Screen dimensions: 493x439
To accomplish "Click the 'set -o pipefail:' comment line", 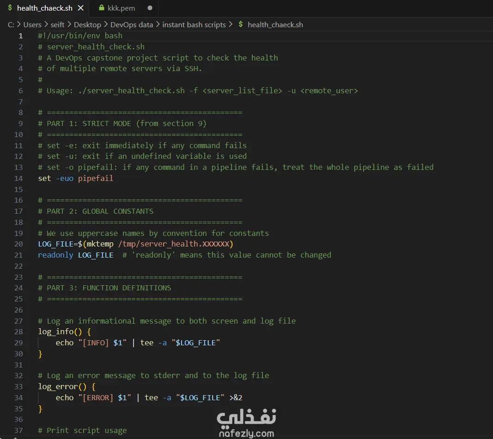I will [x=236, y=167].
